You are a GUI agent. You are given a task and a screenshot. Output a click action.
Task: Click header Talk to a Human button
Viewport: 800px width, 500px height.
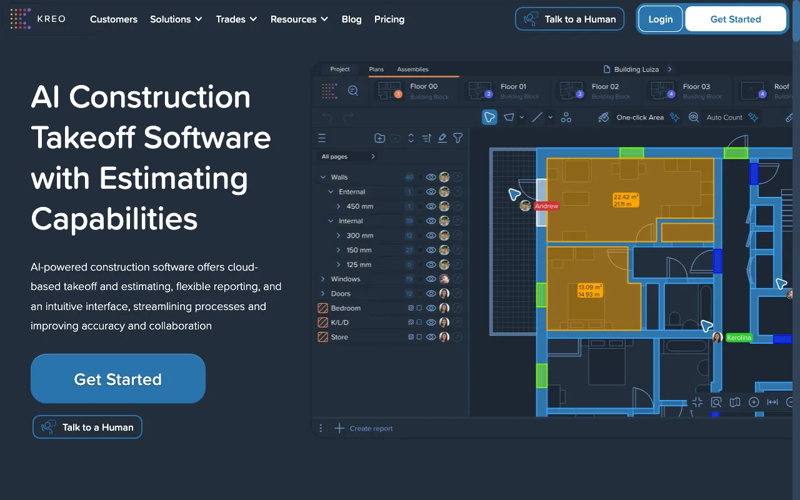click(570, 19)
